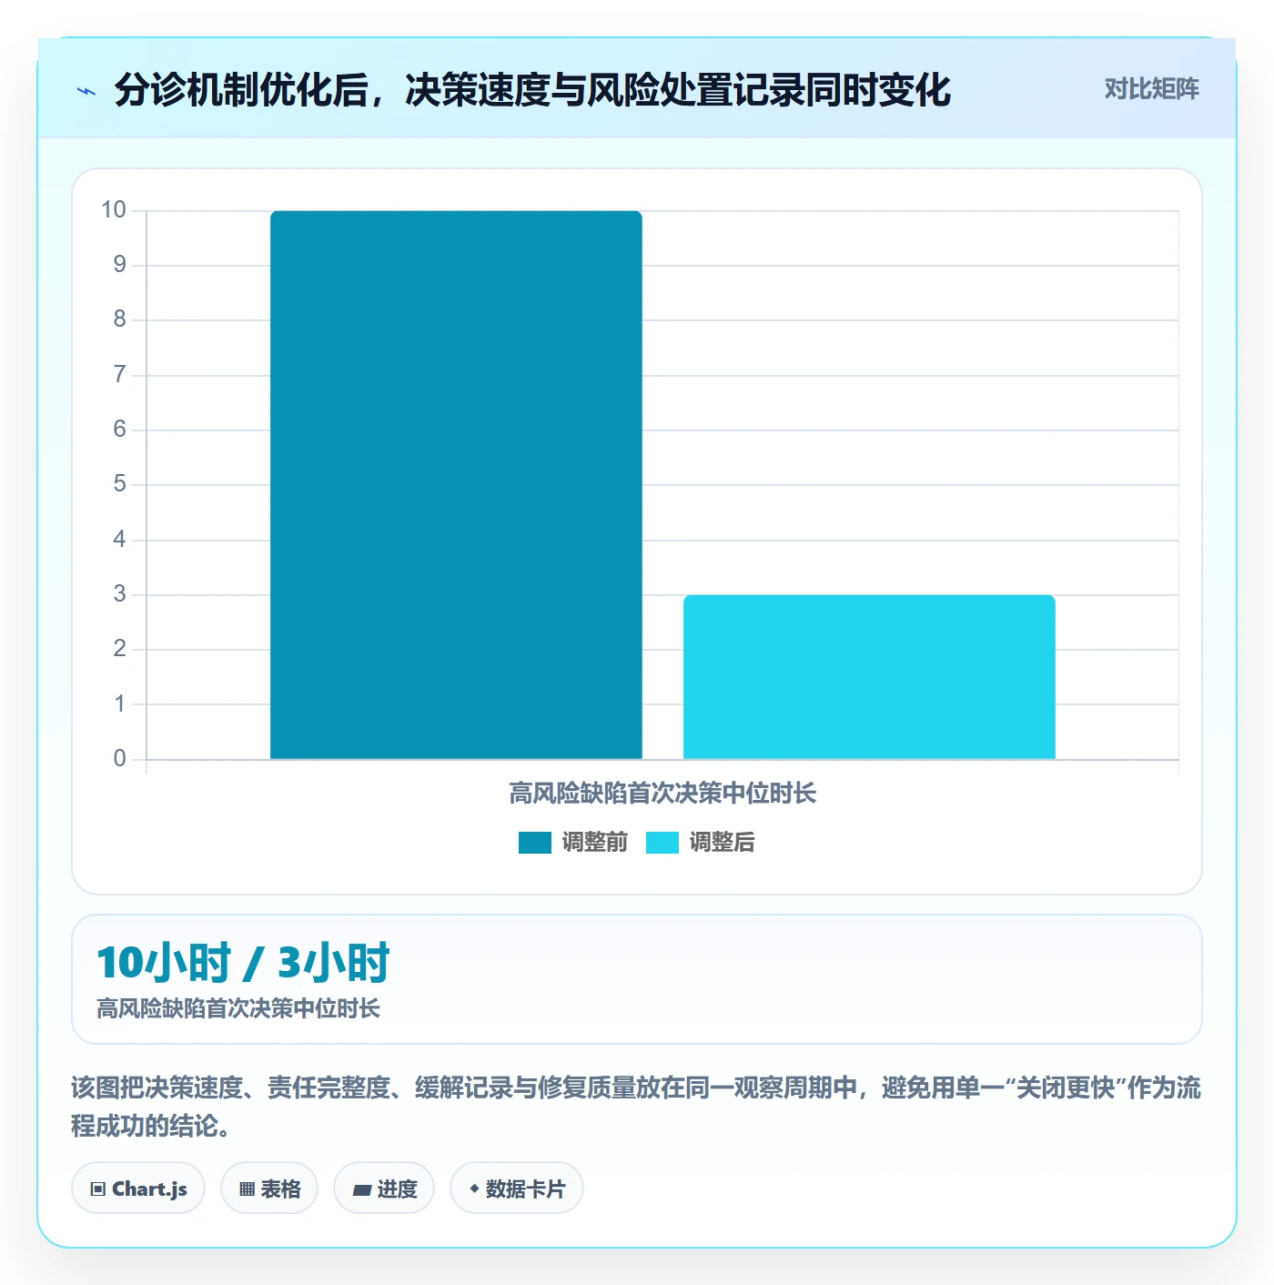
Task: Click the y-axis label 5
Action: [x=119, y=484]
